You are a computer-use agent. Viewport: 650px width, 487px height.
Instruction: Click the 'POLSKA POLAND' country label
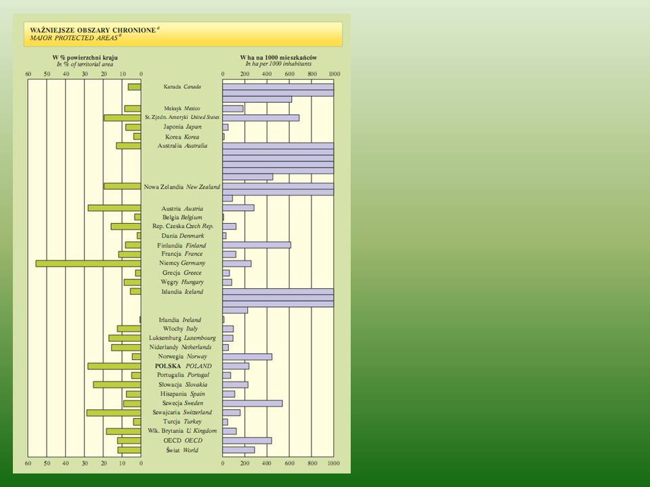pos(183,366)
